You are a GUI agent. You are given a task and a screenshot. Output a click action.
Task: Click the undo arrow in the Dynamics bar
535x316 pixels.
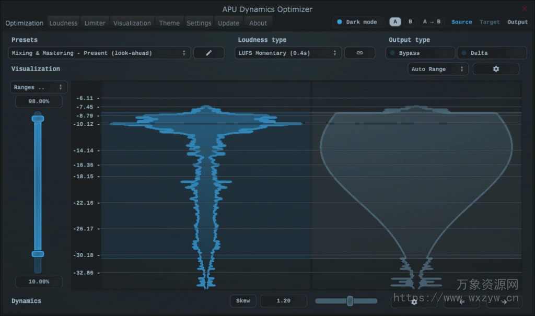click(x=461, y=302)
